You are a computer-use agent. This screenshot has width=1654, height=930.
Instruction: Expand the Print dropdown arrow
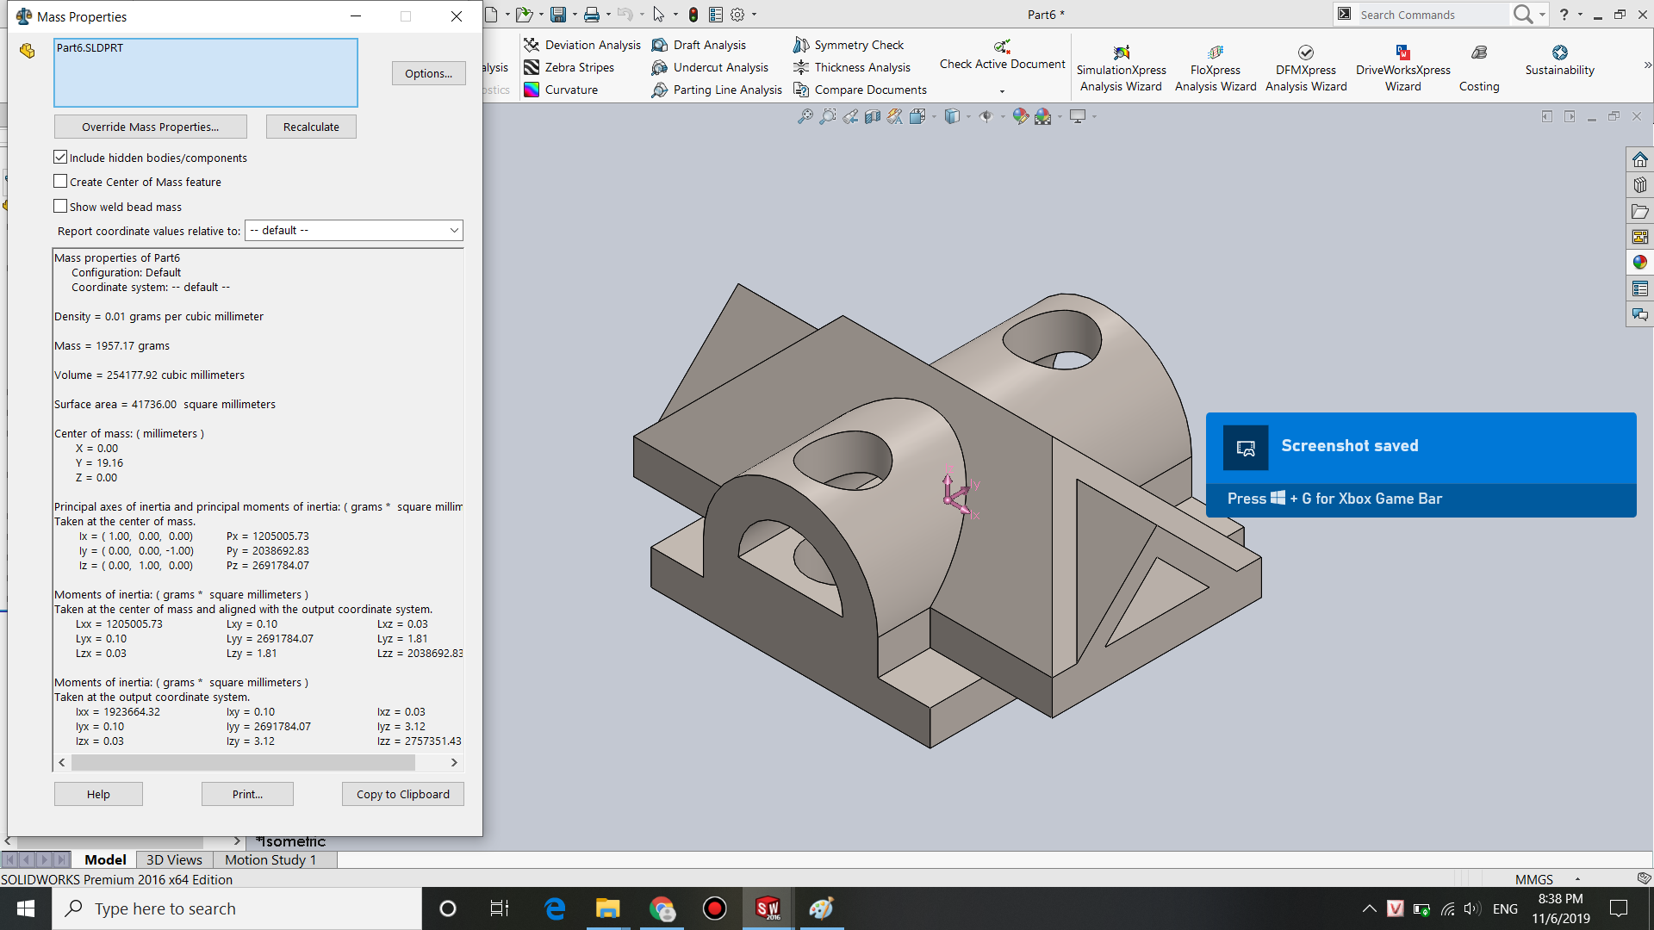(608, 15)
